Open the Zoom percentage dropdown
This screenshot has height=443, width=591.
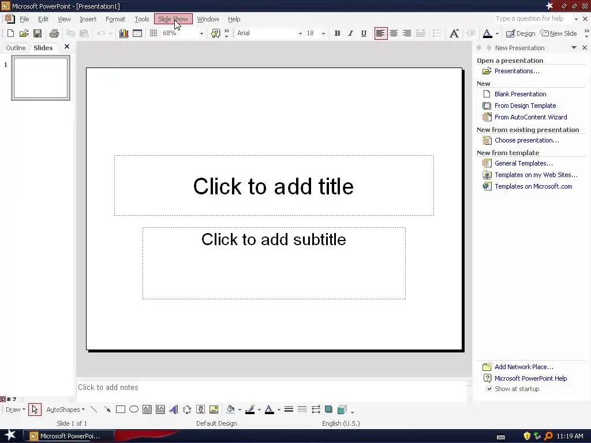201,33
